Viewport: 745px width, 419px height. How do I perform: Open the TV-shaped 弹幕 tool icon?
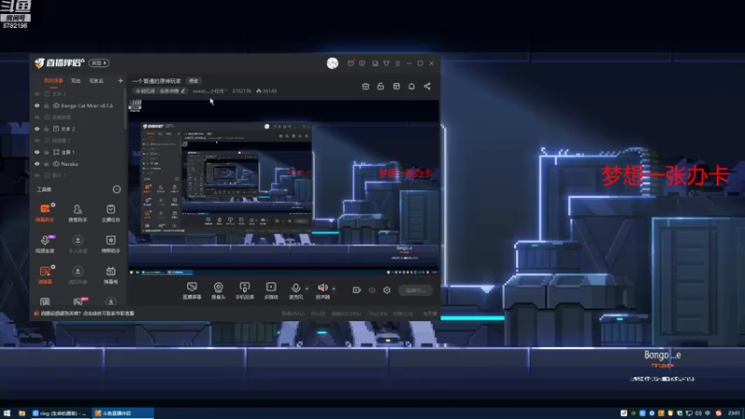[x=111, y=275]
